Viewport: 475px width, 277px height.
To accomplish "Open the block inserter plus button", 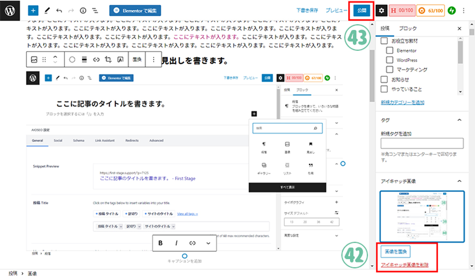I will [x=34, y=10].
